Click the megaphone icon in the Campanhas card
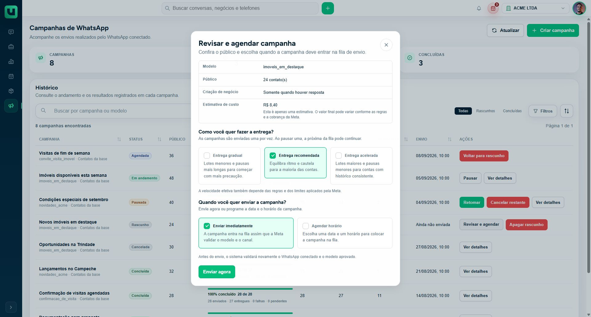 41,58
